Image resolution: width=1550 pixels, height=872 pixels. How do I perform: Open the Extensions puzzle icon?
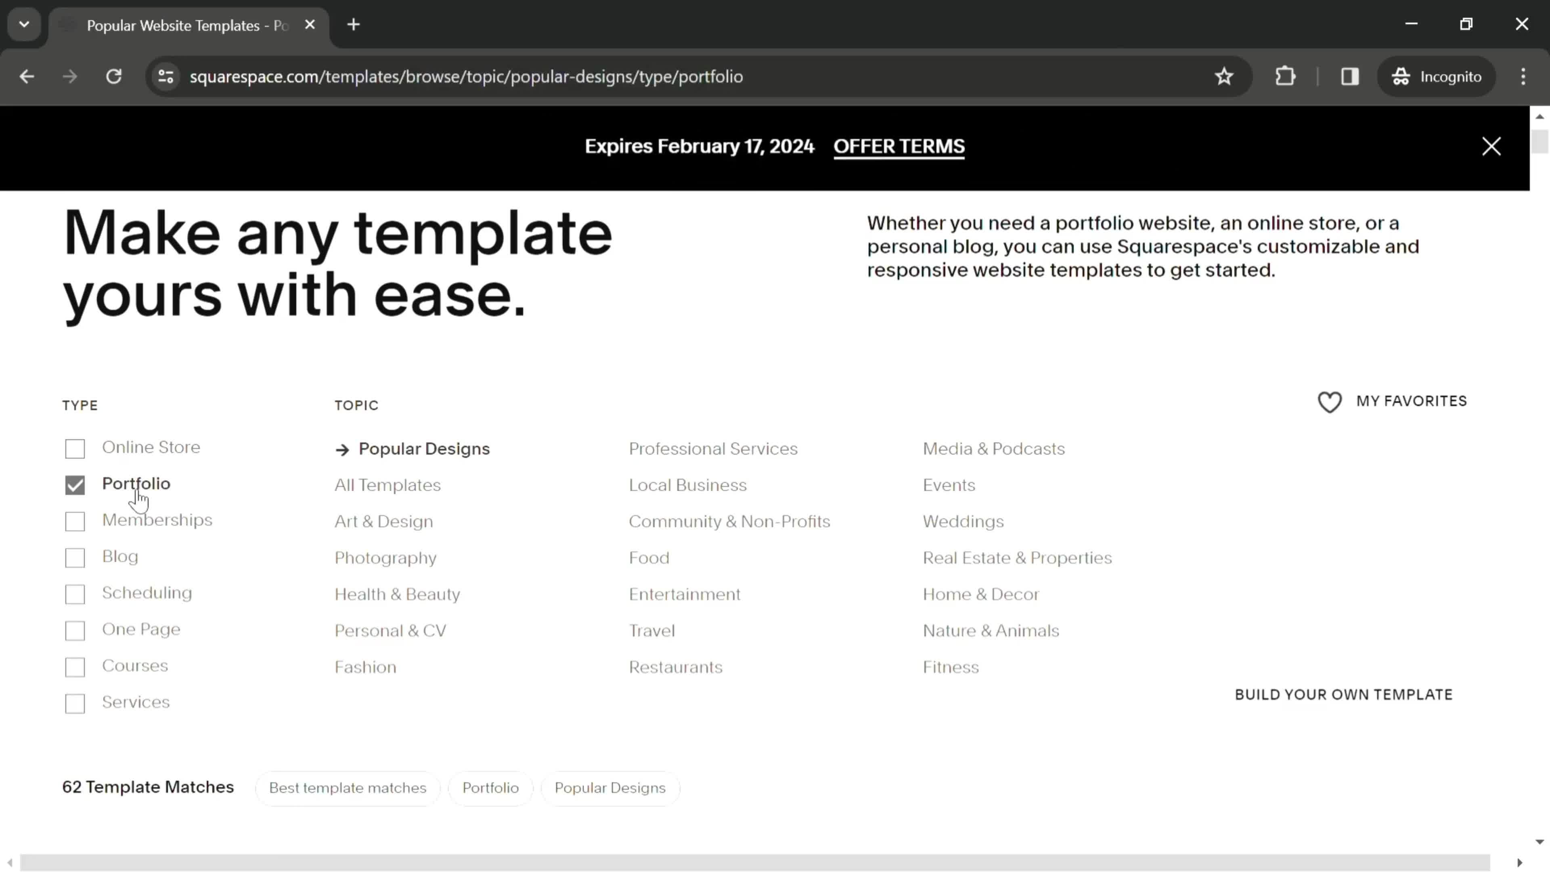coord(1285,76)
